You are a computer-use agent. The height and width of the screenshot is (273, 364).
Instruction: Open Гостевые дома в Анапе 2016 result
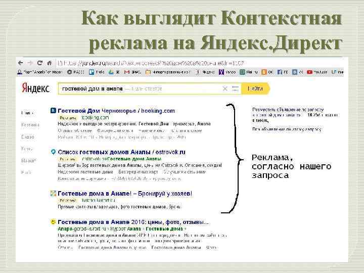coord(133,222)
